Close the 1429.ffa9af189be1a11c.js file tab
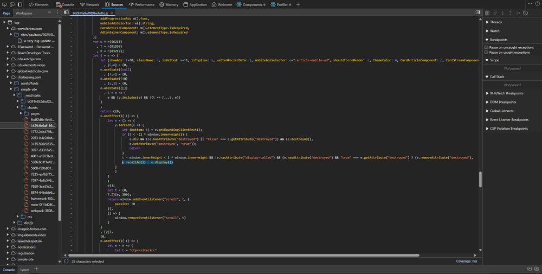 (112, 13)
